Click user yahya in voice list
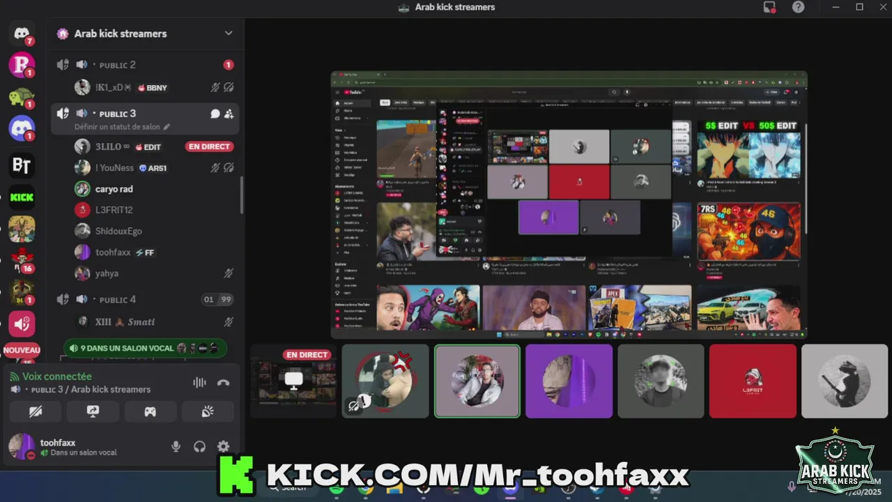This screenshot has width=892, height=502. [x=145, y=273]
